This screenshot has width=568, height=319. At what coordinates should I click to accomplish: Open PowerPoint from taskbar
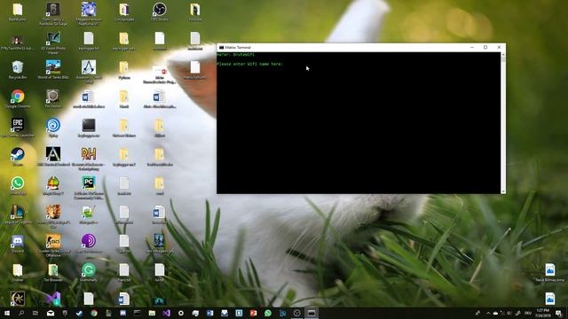[253, 313]
